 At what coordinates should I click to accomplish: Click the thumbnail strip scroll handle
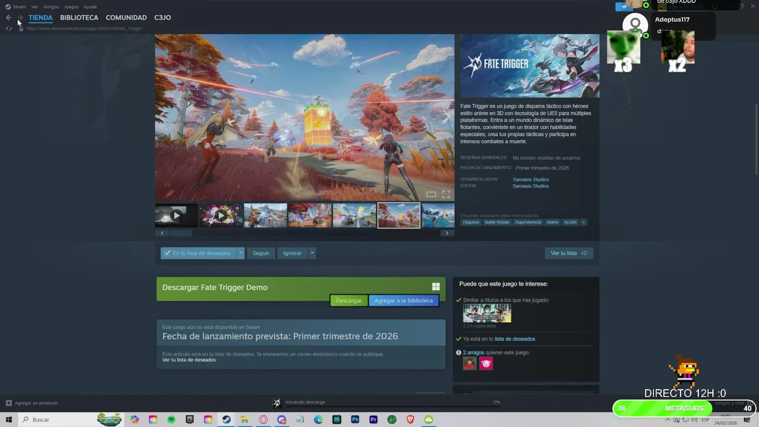(181, 233)
